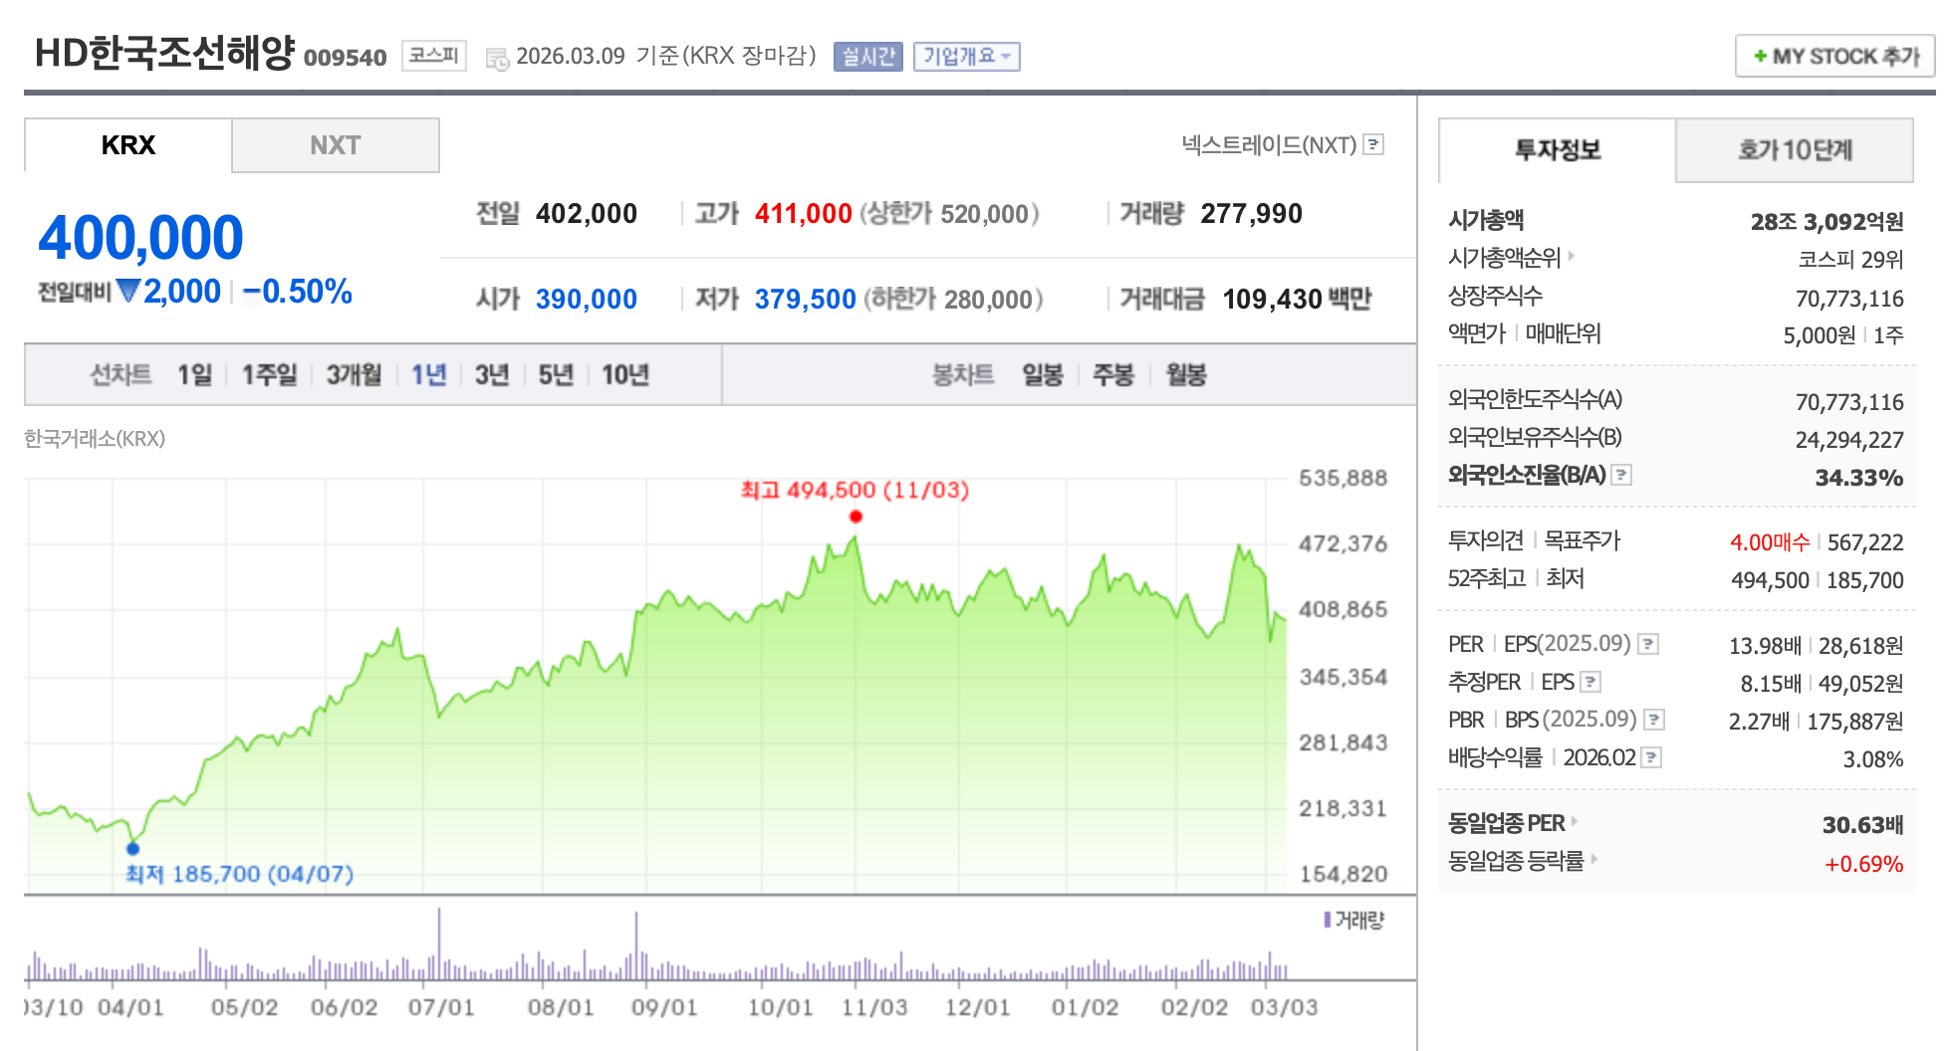Click the 외국인소진율 value 34.33%
This screenshot has width=1948, height=1051.
point(1859,478)
